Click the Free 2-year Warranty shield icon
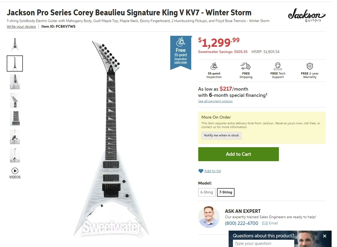Screen dimensions: 337x247 310,66
